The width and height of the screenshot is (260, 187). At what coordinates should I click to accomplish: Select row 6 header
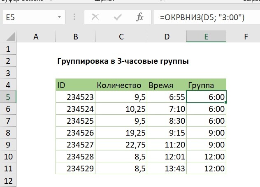click(8, 109)
